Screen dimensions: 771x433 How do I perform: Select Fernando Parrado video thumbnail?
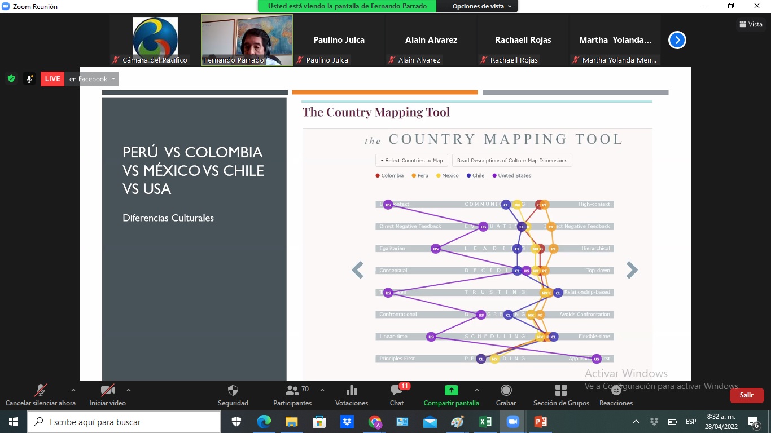pyautogui.click(x=247, y=41)
